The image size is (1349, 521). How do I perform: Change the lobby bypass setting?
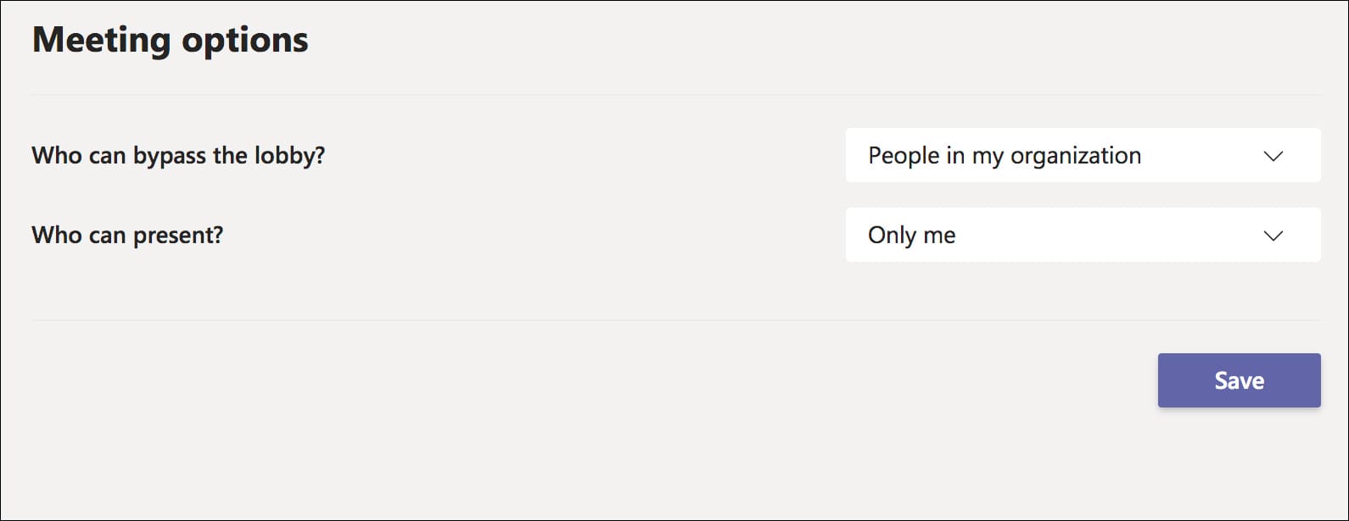1083,155
